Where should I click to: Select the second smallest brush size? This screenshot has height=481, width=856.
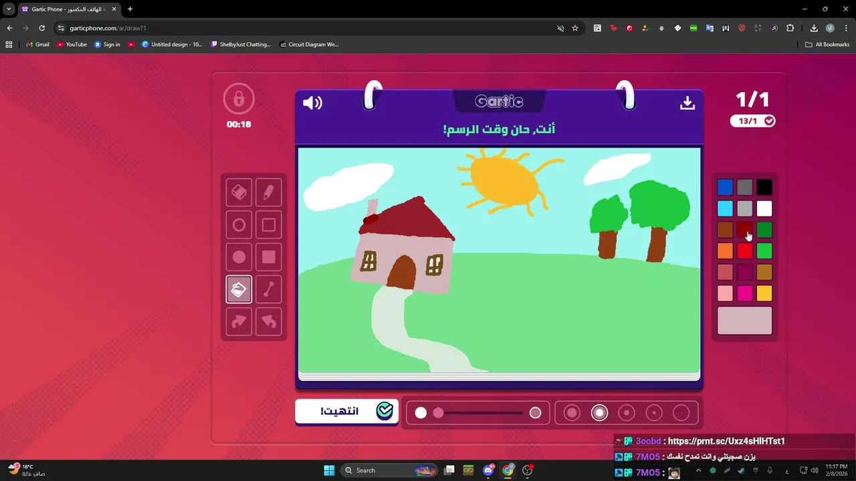(x=654, y=413)
